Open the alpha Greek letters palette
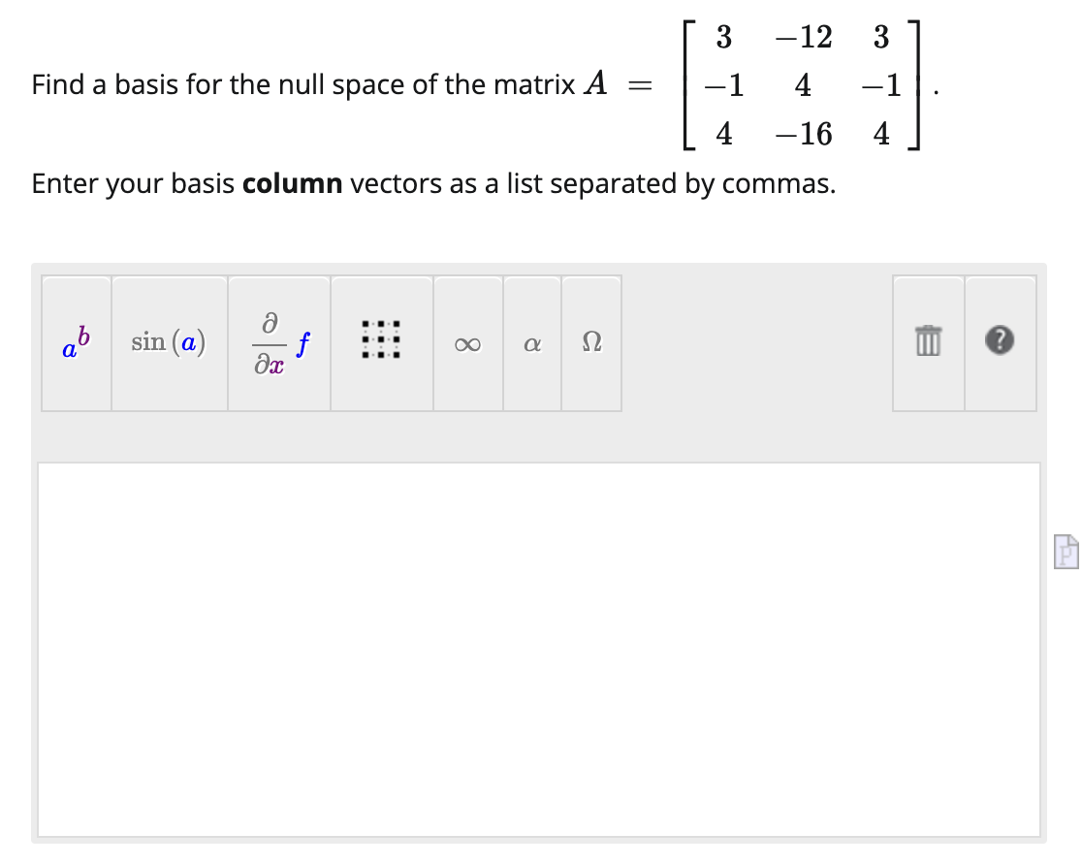 (x=531, y=344)
